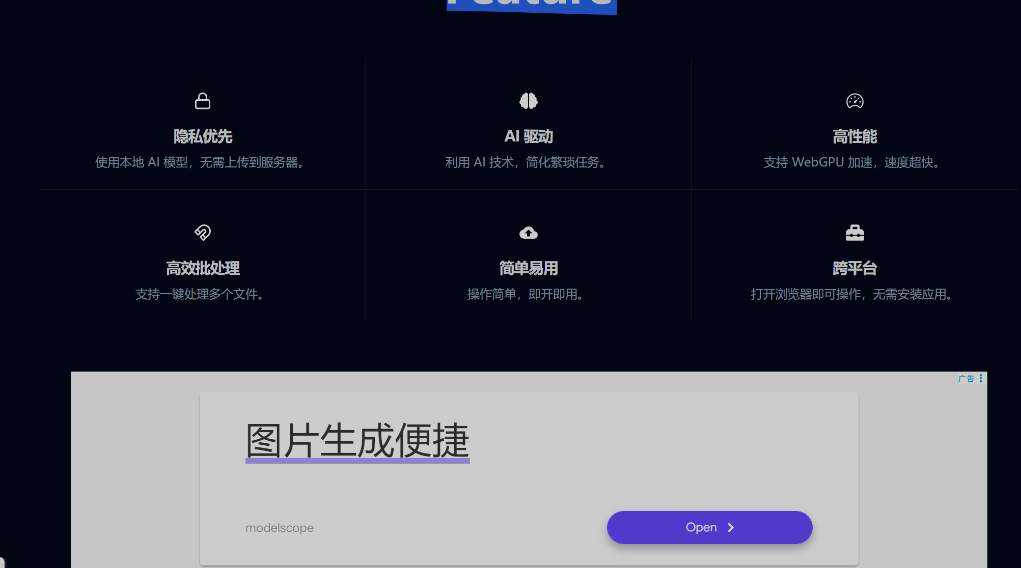Click the arrow icon inside the Open button
This screenshot has height=568, width=1021.
point(731,527)
